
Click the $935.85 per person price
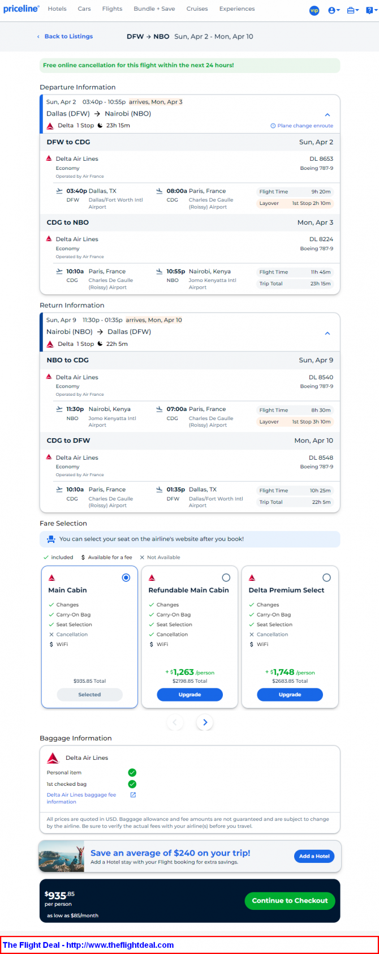[59, 898]
